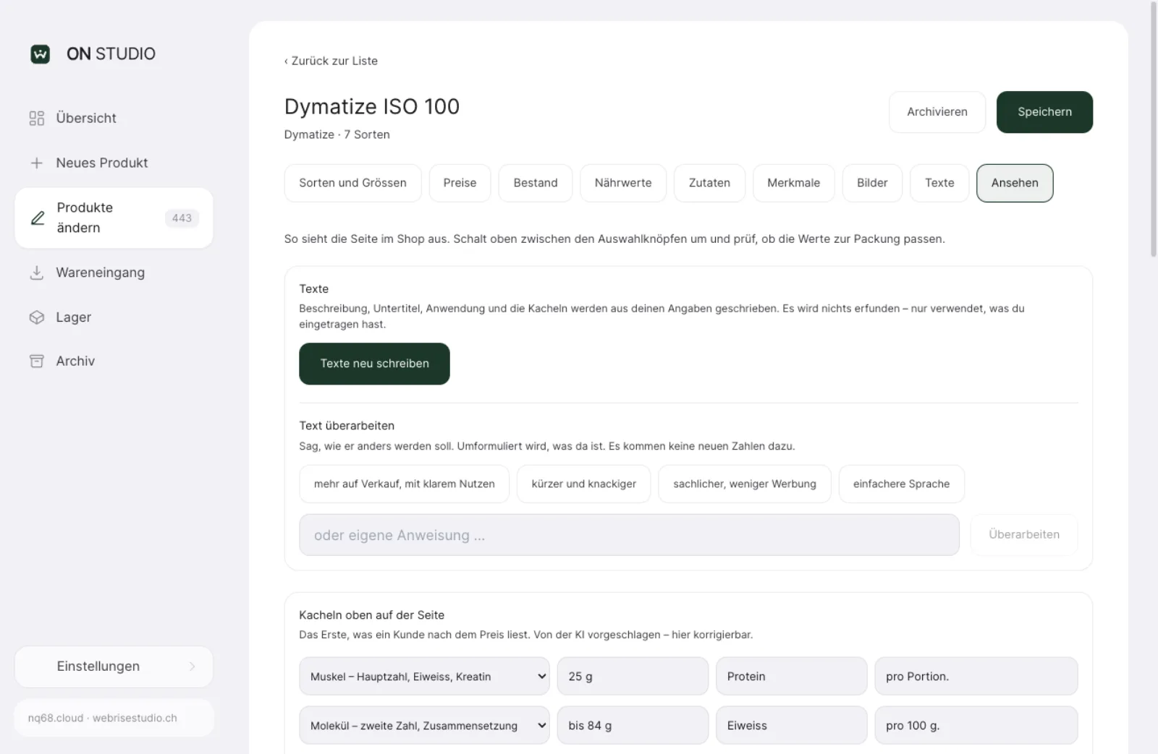This screenshot has width=1158, height=754.
Task: Click the 'Eiweiss' field
Action: tap(792, 725)
